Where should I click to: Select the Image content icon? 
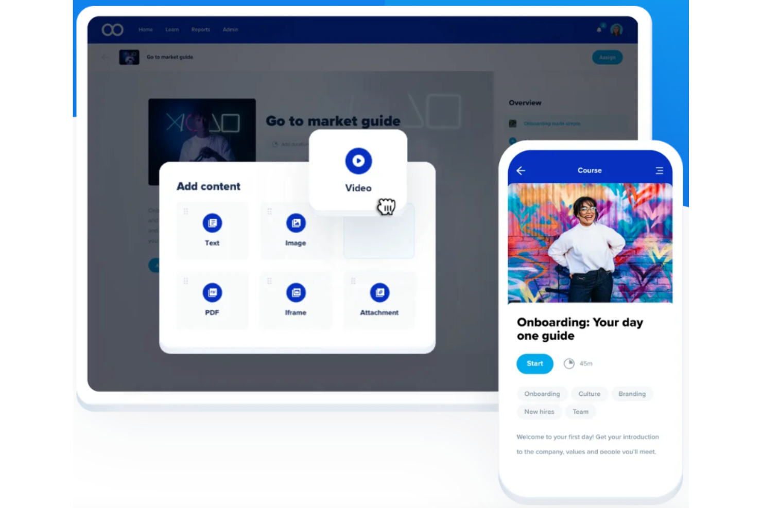tap(296, 223)
